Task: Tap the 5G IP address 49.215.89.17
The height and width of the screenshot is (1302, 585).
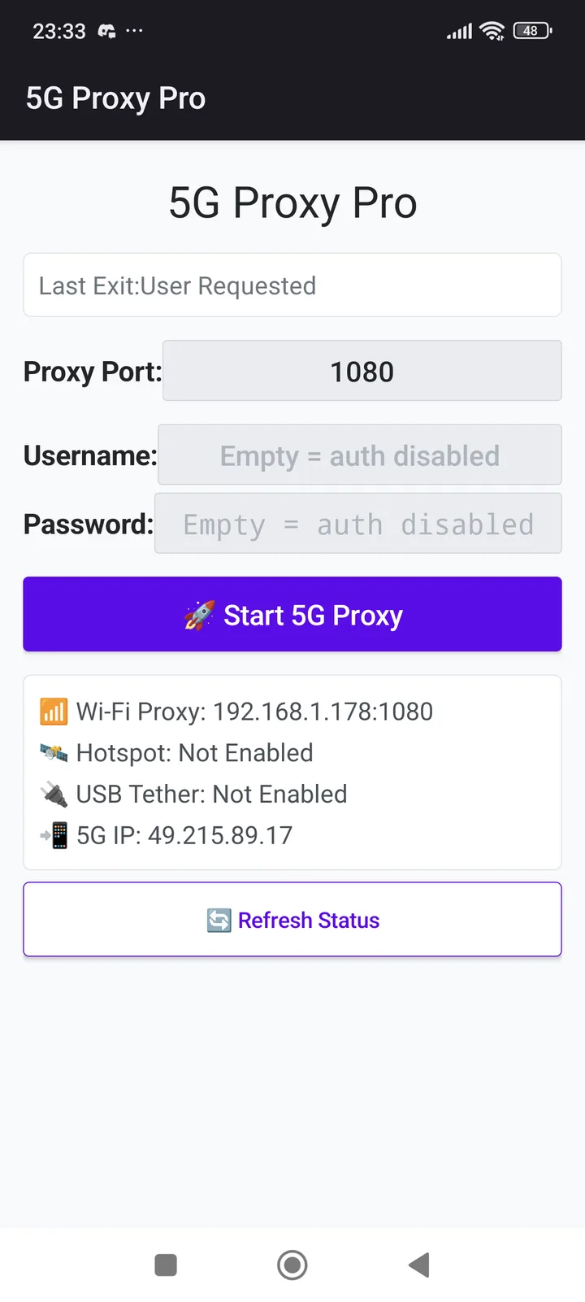Action: pyautogui.click(x=220, y=835)
